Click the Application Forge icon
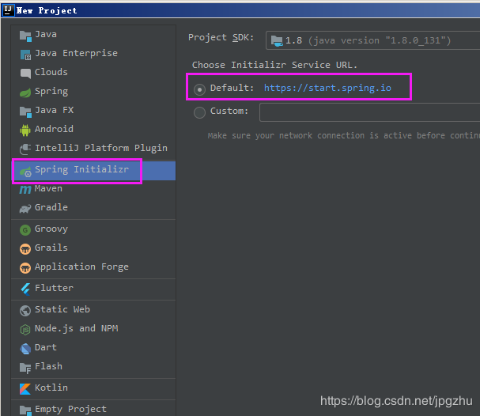 [25, 268]
